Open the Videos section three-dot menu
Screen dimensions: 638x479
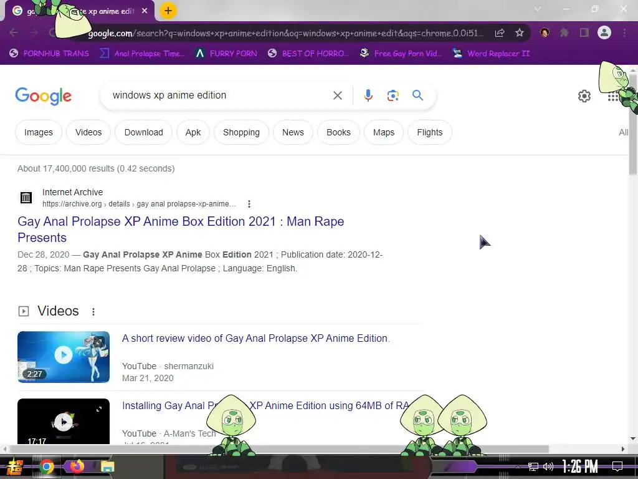(93, 312)
